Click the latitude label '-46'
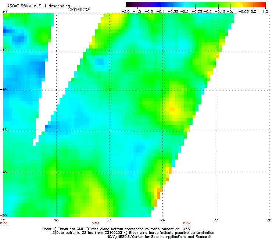This screenshot has height=239, width=272. pyautogui.click(x=3, y=130)
